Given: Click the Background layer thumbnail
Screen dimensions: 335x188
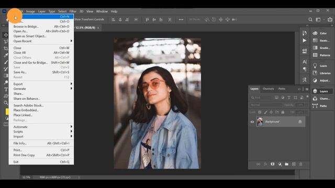Looking at the screenshot, I should (x=260, y=122).
